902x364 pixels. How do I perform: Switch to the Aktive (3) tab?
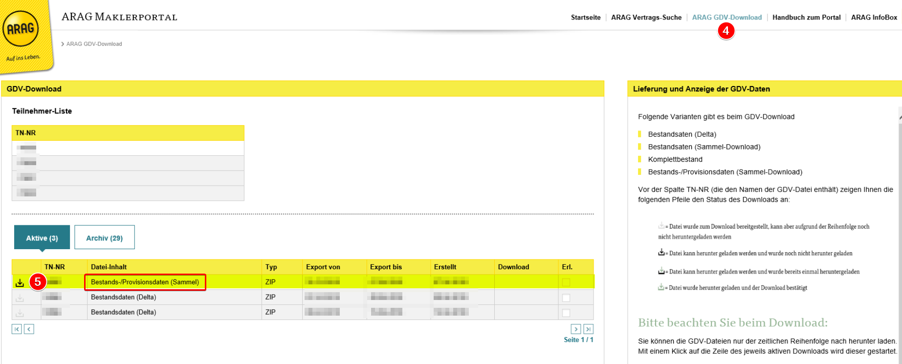coord(42,237)
